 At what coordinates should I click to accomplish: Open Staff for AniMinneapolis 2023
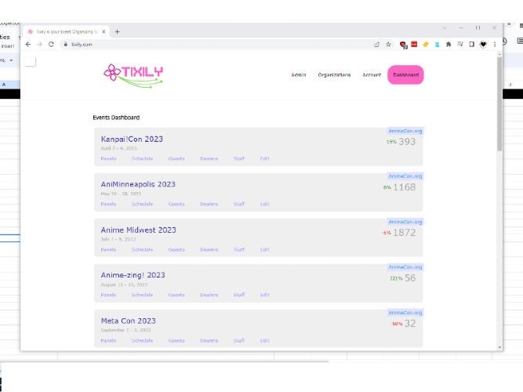[x=239, y=204]
